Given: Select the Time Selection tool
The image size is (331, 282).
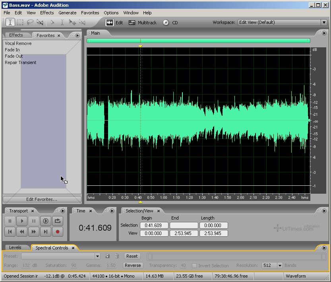Looking at the screenshot, I should pos(10,22).
